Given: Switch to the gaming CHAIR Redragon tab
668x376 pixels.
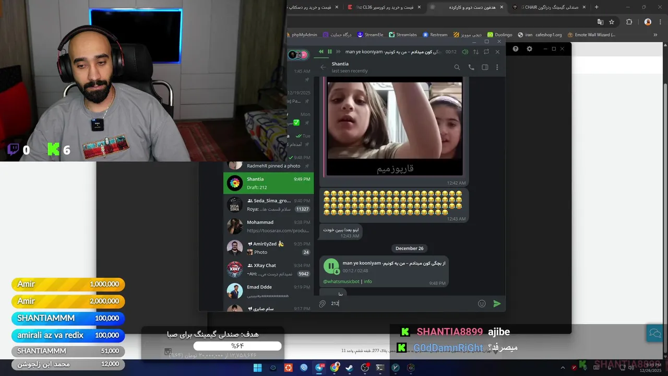Looking at the screenshot, I should click(x=550, y=7).
